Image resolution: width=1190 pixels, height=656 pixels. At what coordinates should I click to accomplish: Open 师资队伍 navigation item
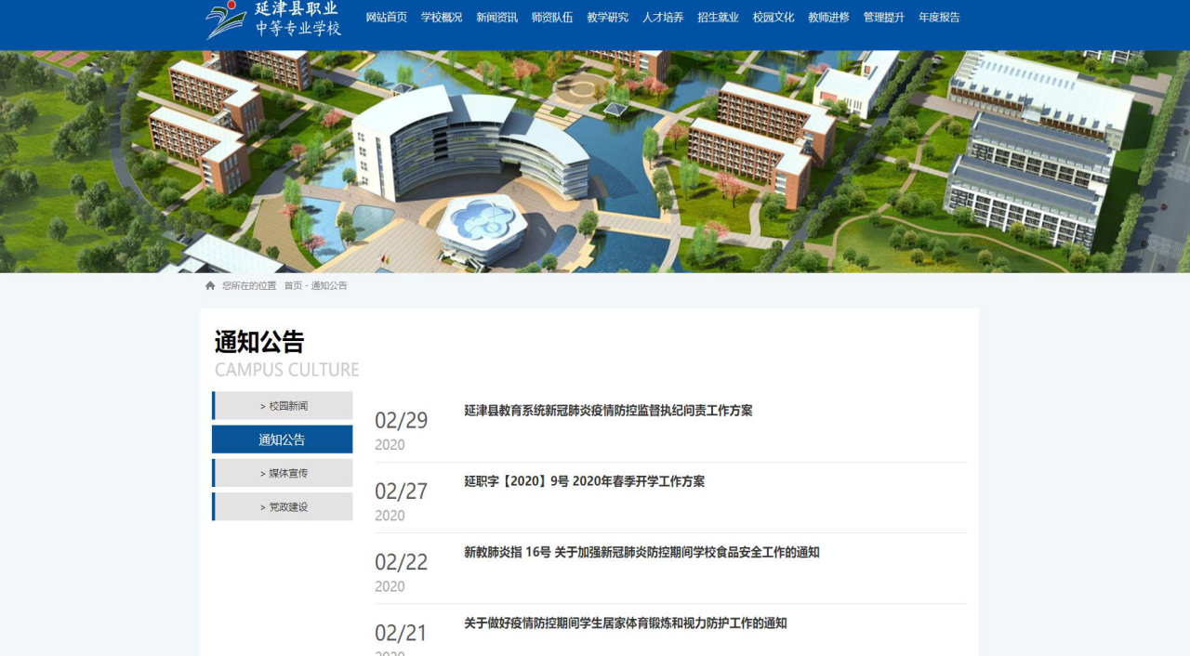click(552, 18)
